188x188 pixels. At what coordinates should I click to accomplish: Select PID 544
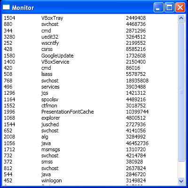8,174
